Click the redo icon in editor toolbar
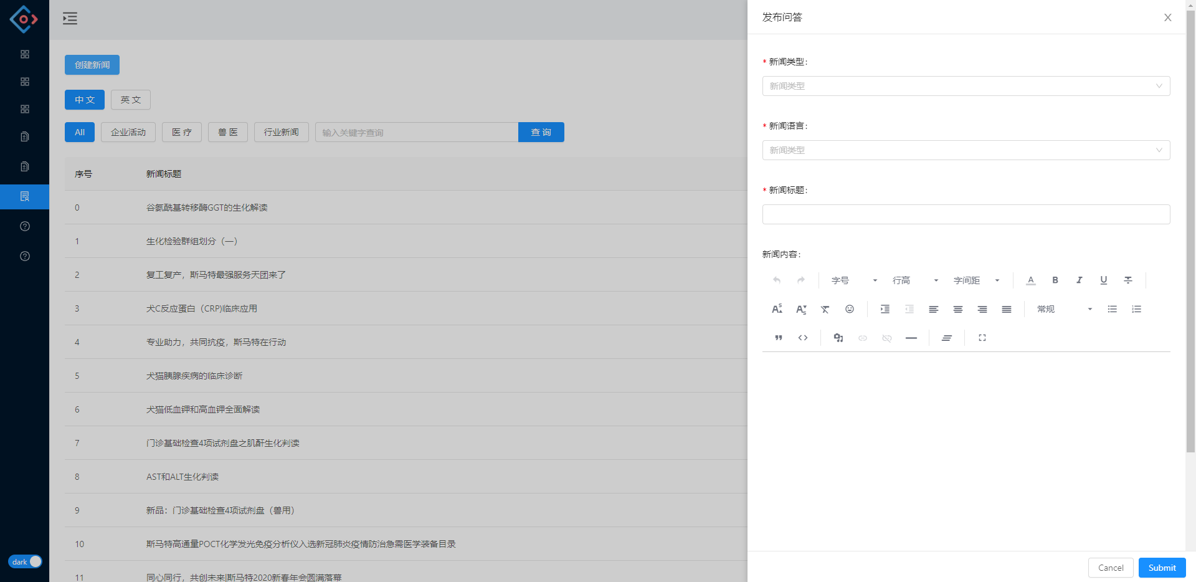This screenshot has height=582, width=1196. [801, 280]
